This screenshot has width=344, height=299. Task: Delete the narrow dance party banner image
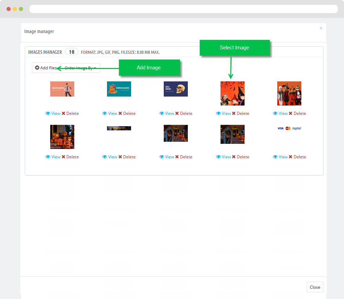coord(127,157)
